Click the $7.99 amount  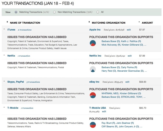[x=142, y=56]
